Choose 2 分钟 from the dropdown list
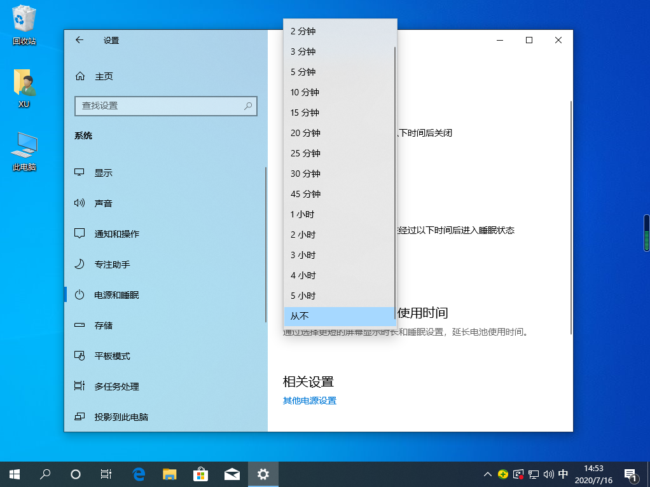The width and height of the screenshot is (650, 487). [339, 31]
